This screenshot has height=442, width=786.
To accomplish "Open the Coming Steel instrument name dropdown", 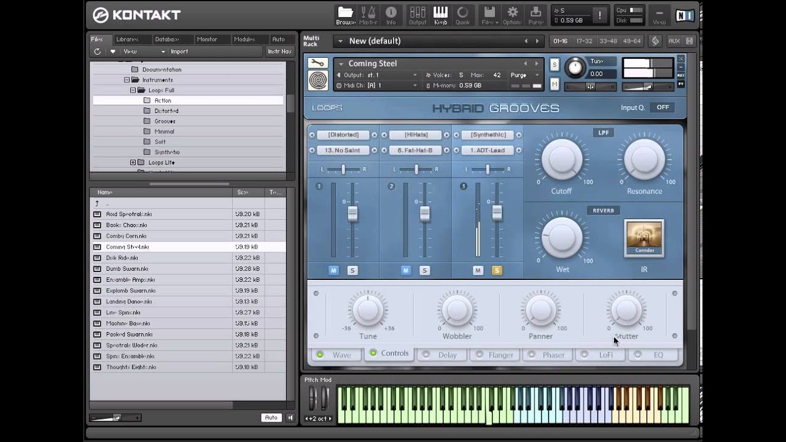I will 341,64.
